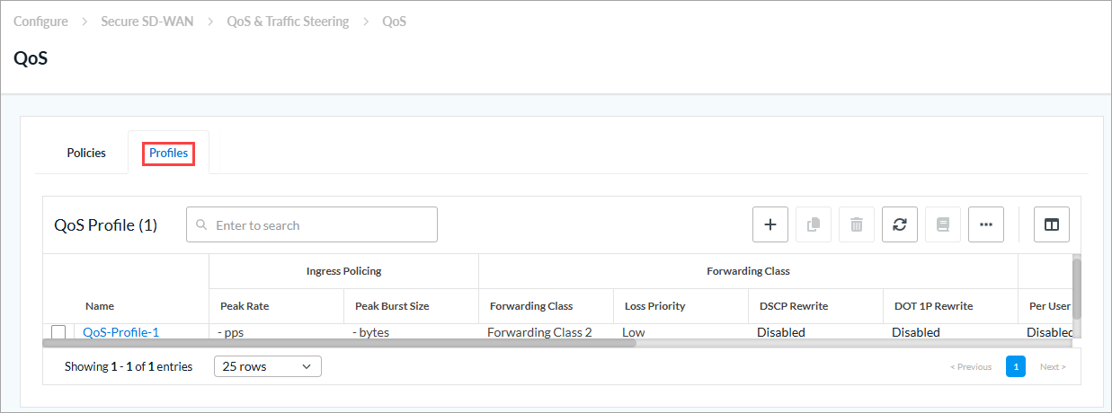The height and width of the screenshot is (413, 1112).
Task: Click the vertical table scrollbar
Action: click(1076, 287)
